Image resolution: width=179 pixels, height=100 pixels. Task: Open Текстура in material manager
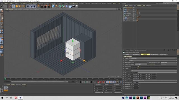click(x=24, y=85)
